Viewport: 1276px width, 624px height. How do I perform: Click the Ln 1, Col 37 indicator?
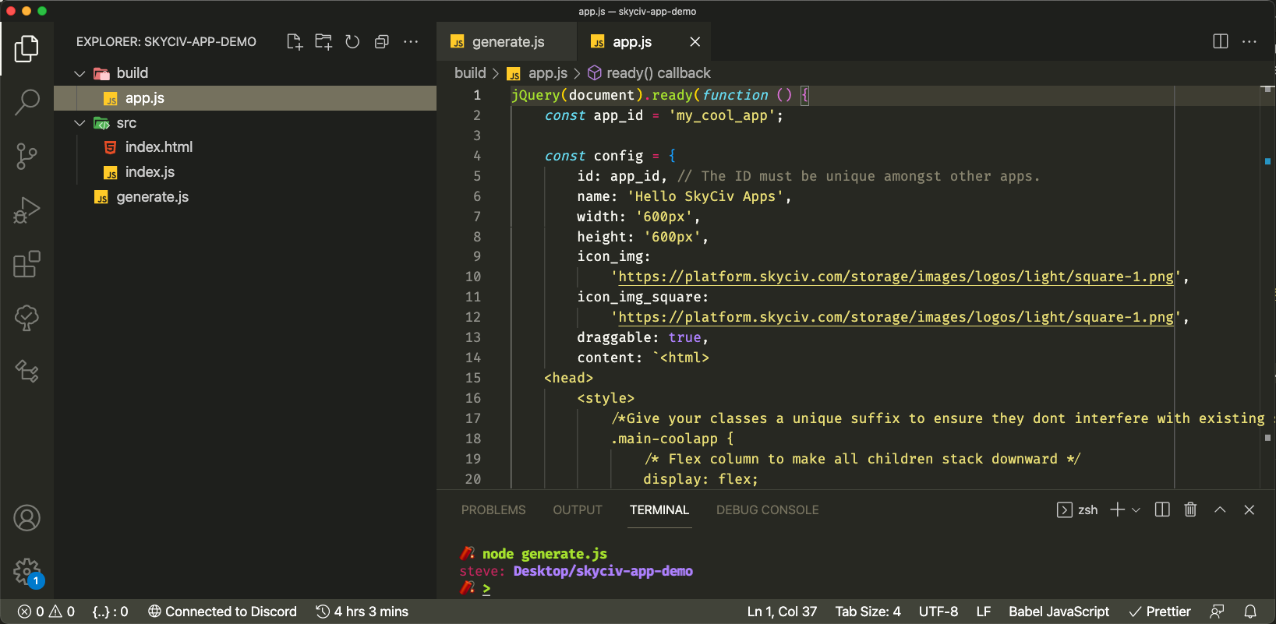pos(782,612)
